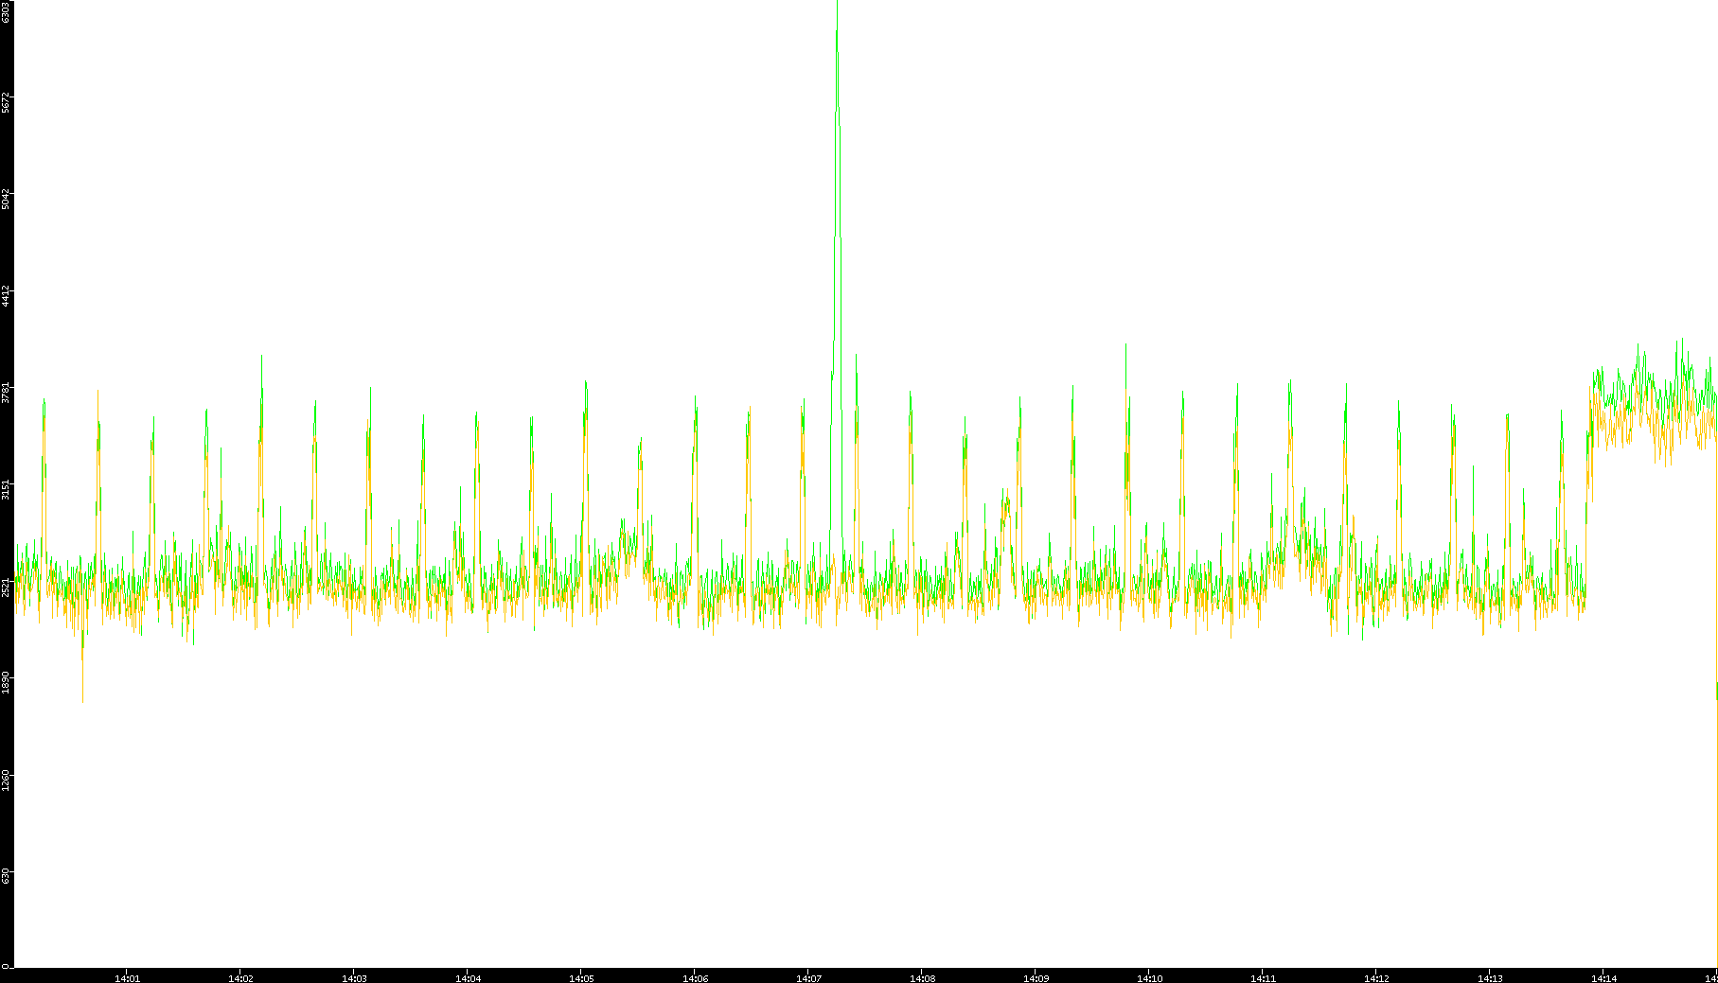Click the 1260 y-axis label
1718x983 pixels.
point(6,781)
